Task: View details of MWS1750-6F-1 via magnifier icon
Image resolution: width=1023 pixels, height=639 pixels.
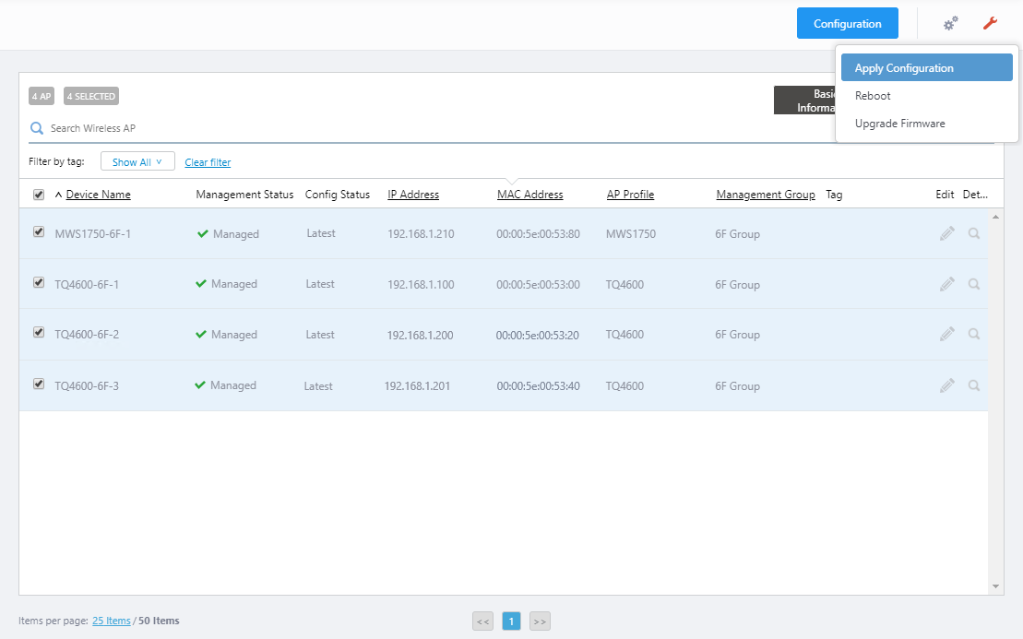Action: coord(974,233)
